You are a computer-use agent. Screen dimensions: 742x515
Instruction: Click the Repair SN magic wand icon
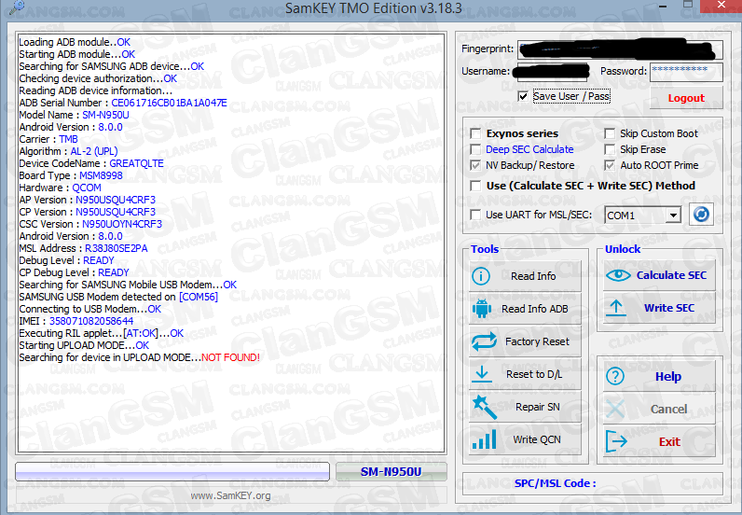pyautogui.click(x=484, y=407)
